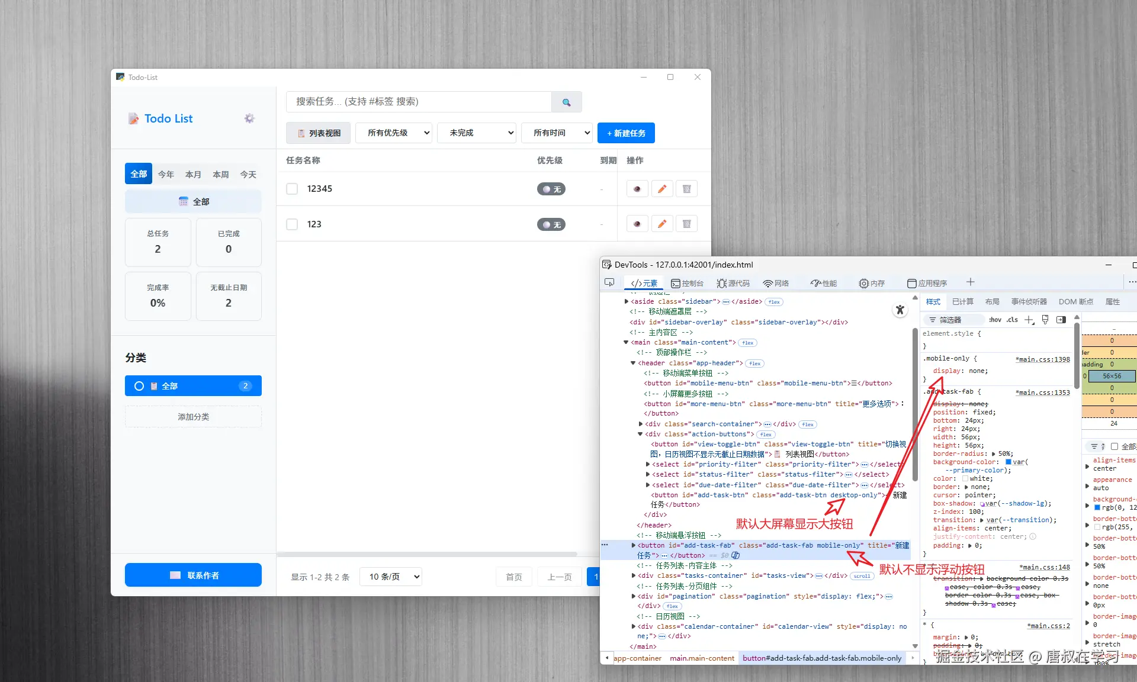The width and height of the screenshot is (1137, 682).
Task: Open the priority filter dropdown
Action: 394,133
